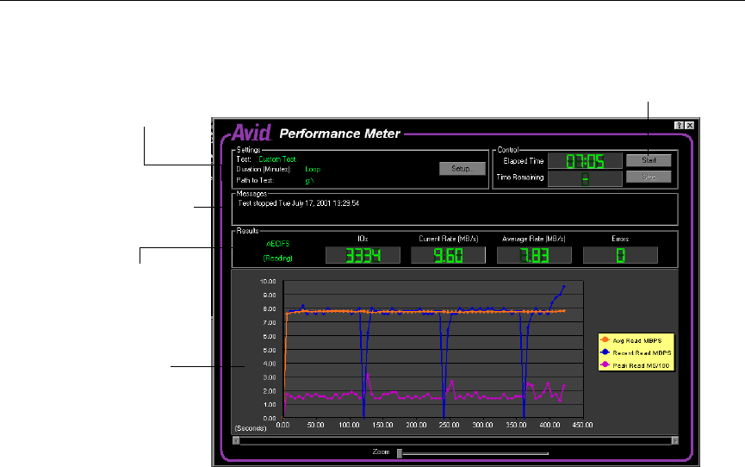Click the graph scrollbar right arrow
The width and height of the screenshot is (745, 467).
coord(674,441)
